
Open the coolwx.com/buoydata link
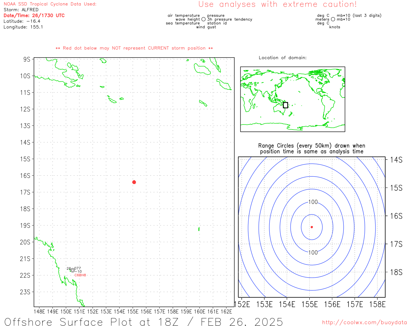pyautogui.click(x=364, y=322)
